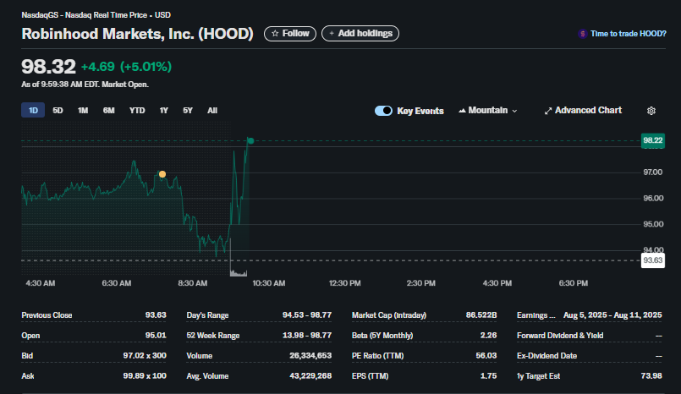Click the PE Ratio (TTM) value 56.03
Image resolution: width=681 pixels, height=394 pixels.
coord(486,356)
